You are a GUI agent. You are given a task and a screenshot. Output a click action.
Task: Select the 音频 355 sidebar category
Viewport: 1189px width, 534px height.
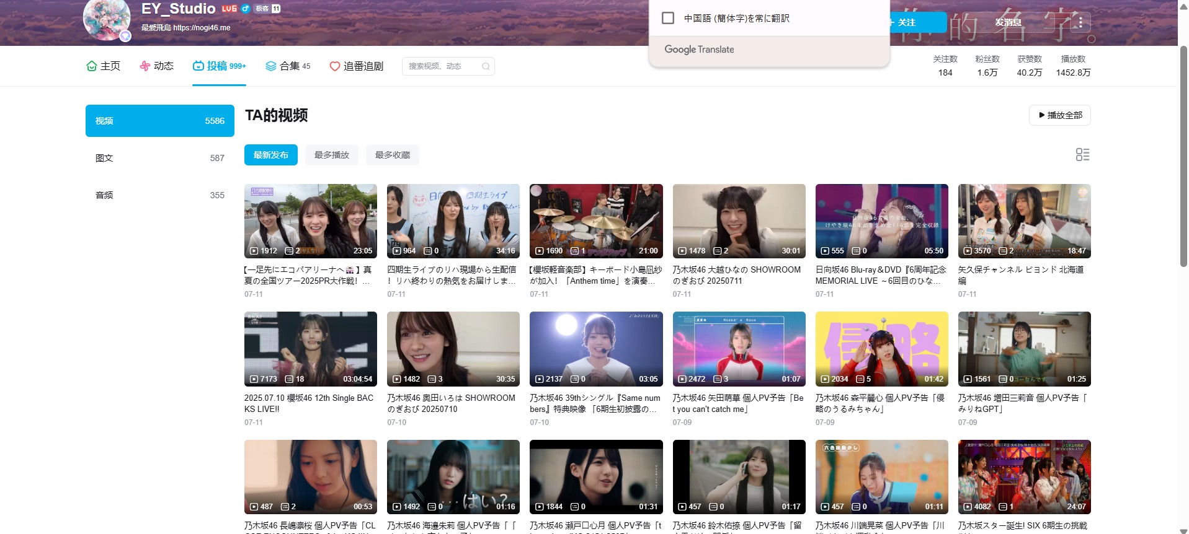click(x=160, y=195)
